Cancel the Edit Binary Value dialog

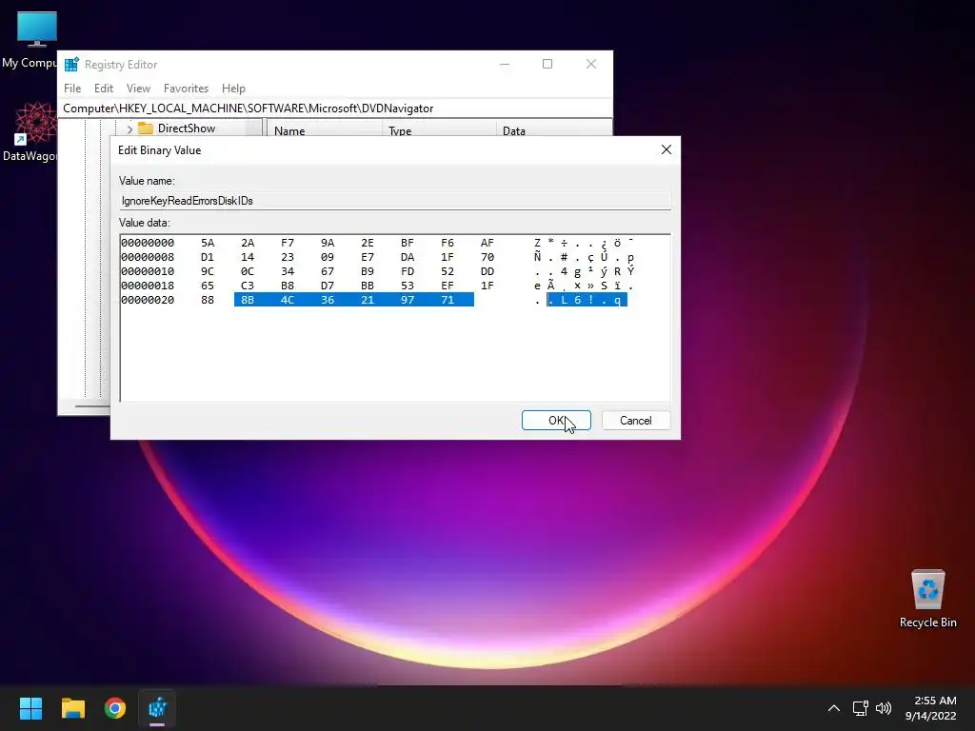(x=635, y=420)
